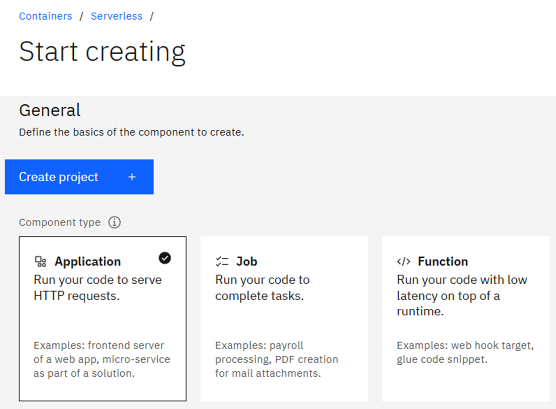Screen dimensions: 556x409
Task: Choose the Job component title
Action: coord(247,262)
